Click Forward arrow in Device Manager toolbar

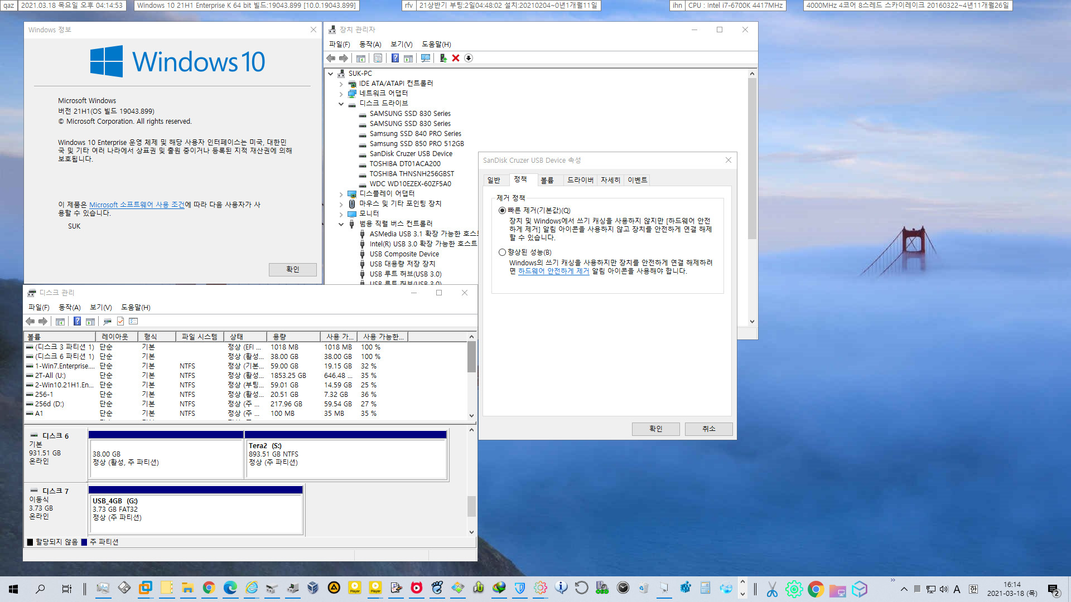pos(344,58)
